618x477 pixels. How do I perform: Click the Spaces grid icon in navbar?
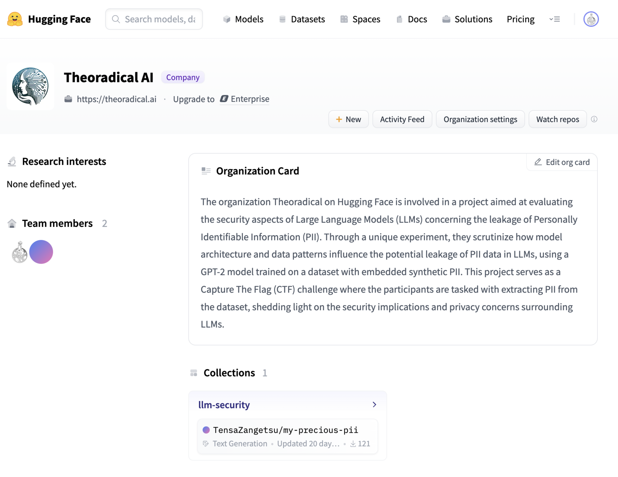pyautogui.click(x=344, y=19)
